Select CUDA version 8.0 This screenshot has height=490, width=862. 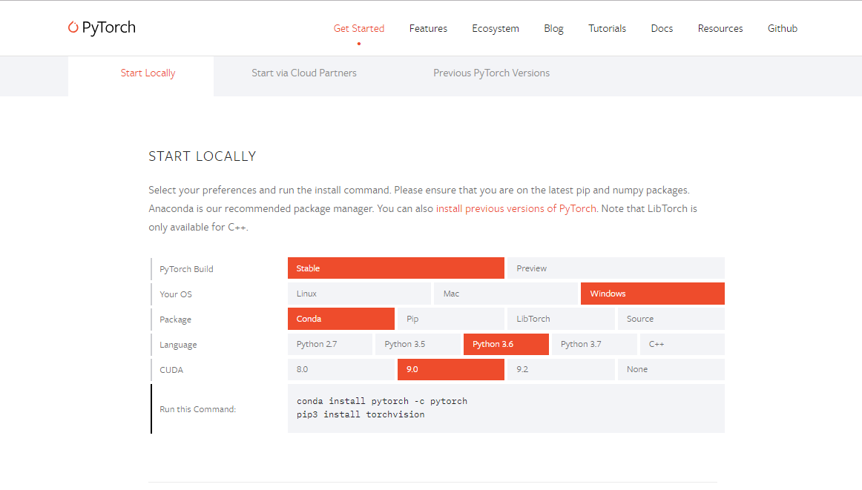coord(340,369)
